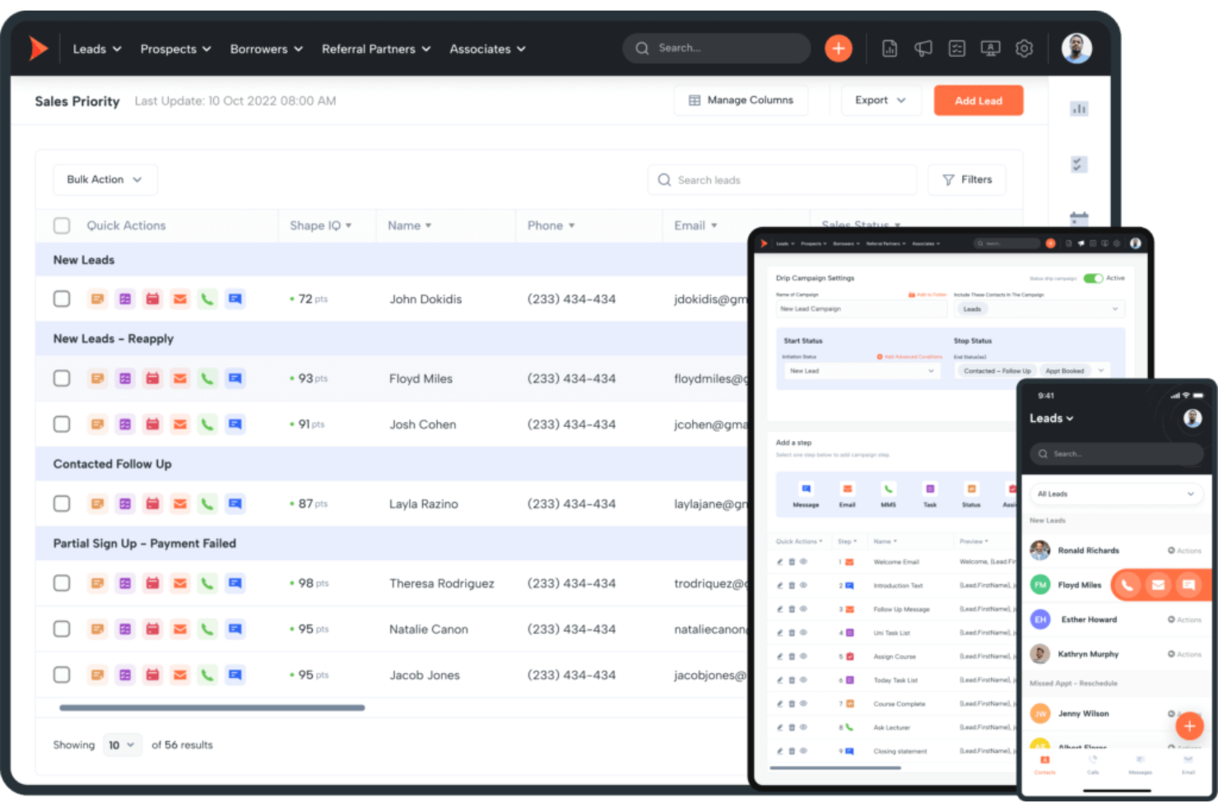The width and height of the screenshot is (1218, 812).
Task: Click the Add Lead button
Action: 979,100
